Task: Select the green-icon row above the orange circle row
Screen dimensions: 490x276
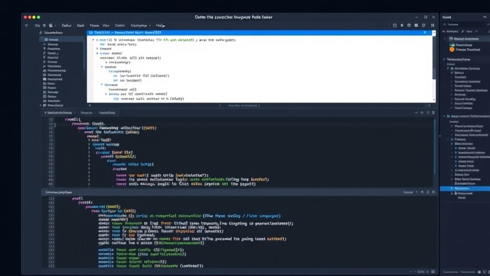Action: click(x=461, y=45)
